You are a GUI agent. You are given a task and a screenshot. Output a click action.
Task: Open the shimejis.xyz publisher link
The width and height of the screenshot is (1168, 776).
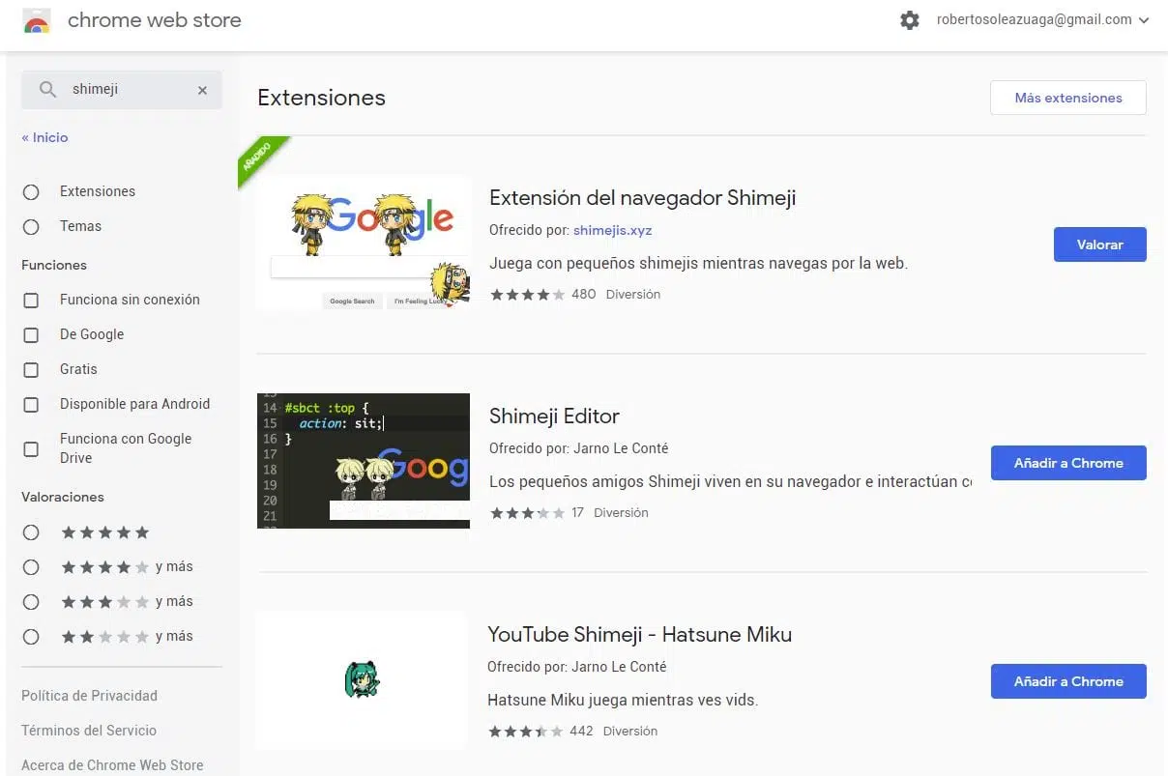(x=613, y=230)
